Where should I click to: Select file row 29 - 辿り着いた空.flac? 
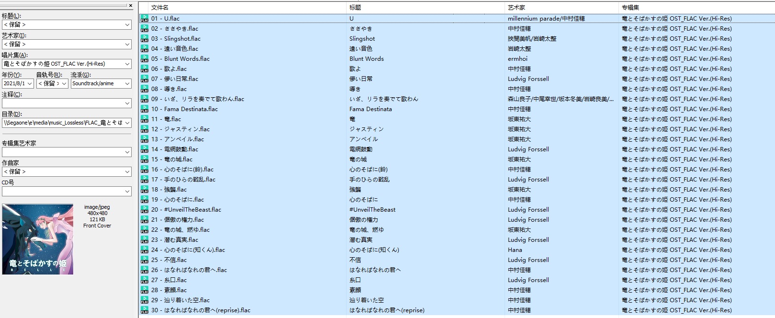[457, 300]
